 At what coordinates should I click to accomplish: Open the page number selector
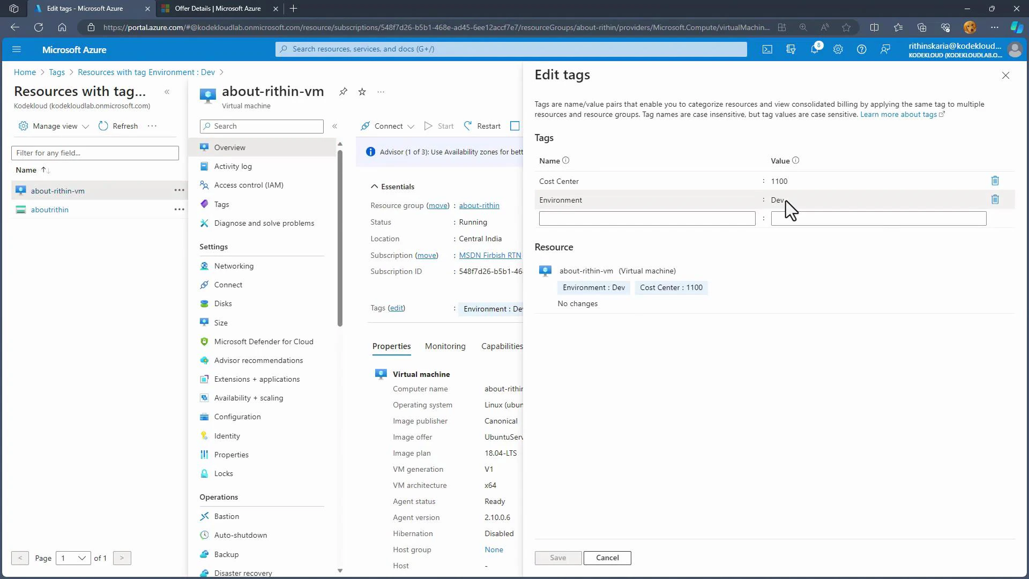pos(73,558)
